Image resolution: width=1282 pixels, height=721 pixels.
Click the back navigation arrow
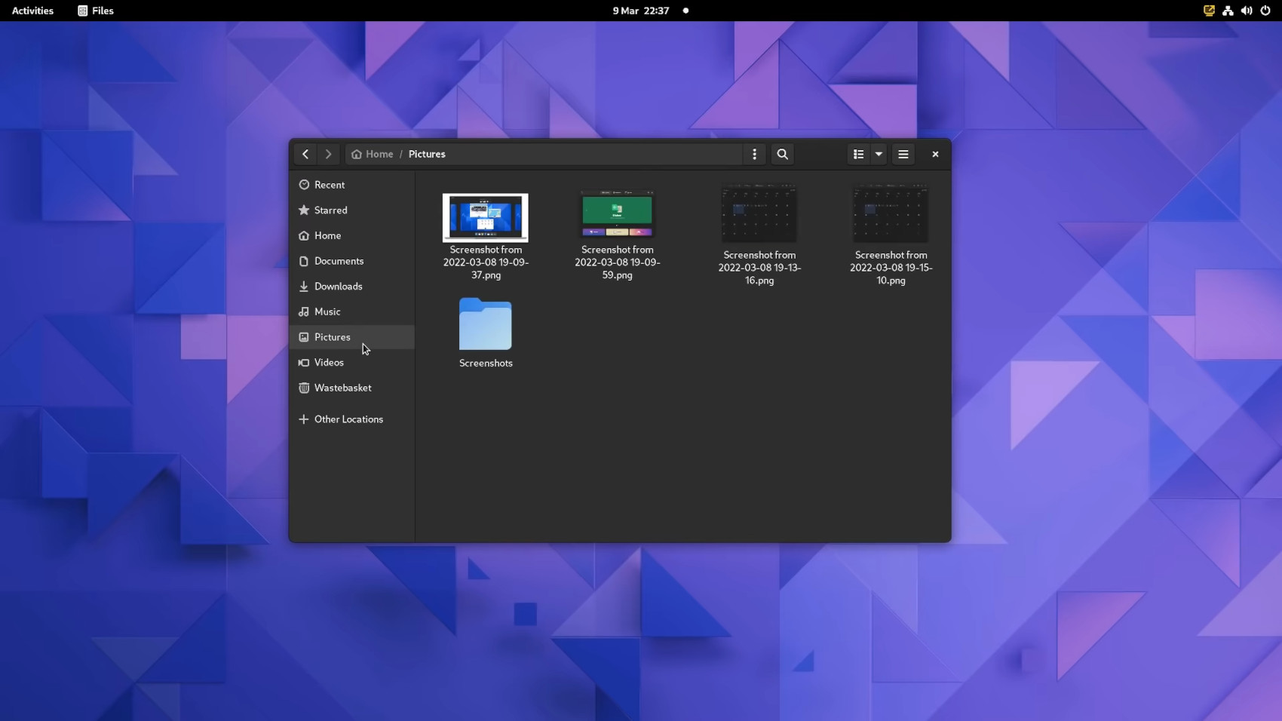pyautogui.click(x=305, y=154)
